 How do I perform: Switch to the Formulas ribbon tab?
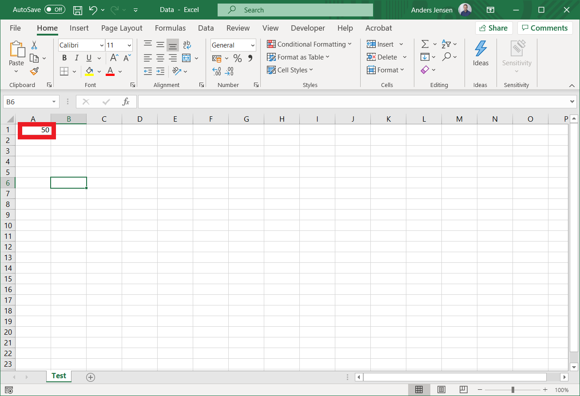click(x=170, y=28)
